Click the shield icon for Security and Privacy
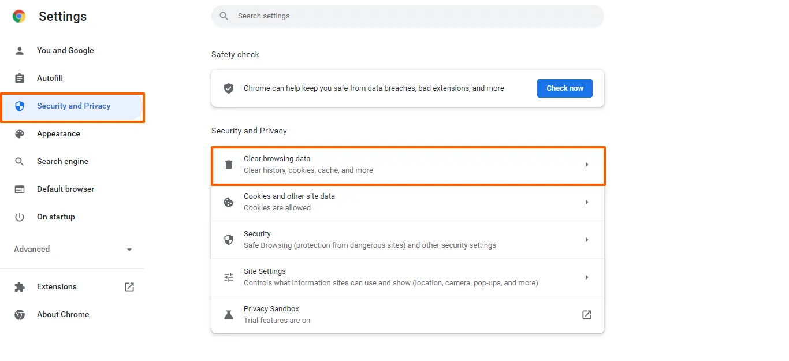The width and height of the screenshot is (789, 361). tap(20, 106)
